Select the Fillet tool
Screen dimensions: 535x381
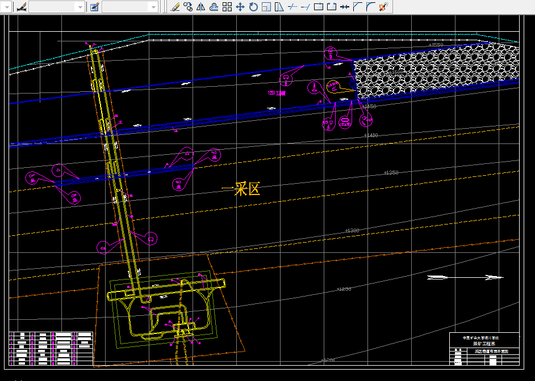tap(370, 6)
